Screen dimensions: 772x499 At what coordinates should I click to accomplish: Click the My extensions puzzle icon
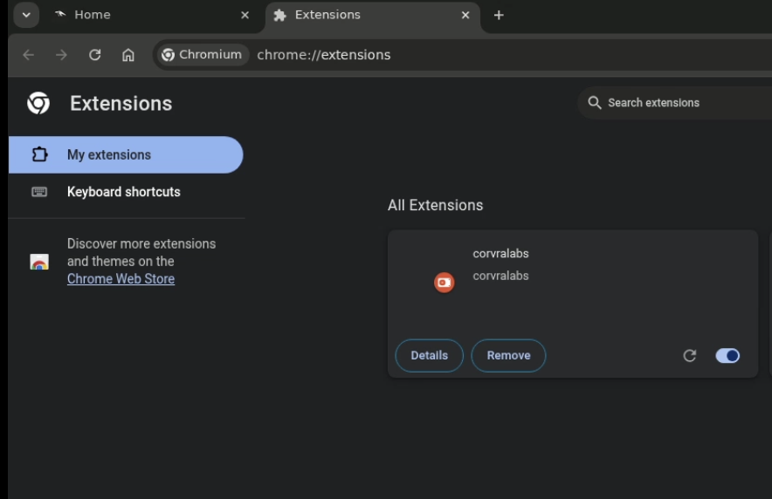pyautogui.click(x=39, y=154)
